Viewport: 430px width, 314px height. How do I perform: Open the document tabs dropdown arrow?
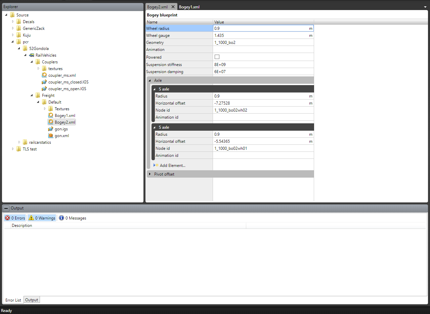pos(425,7)
